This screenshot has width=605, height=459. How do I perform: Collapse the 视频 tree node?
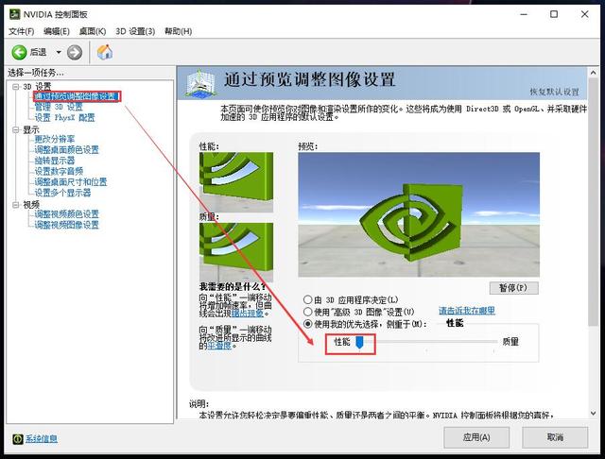click(x=16, y=205)
